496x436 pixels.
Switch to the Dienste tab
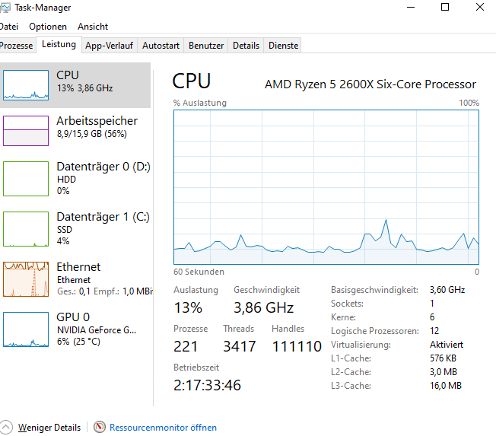coord(283,46)
